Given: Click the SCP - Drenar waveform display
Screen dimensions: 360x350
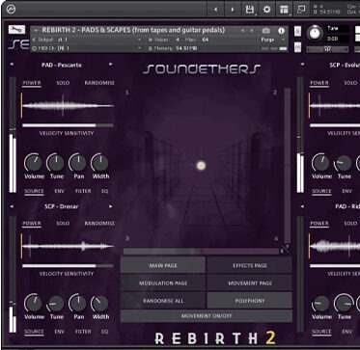Looking at the screenshot, I should tap(68, 246).
